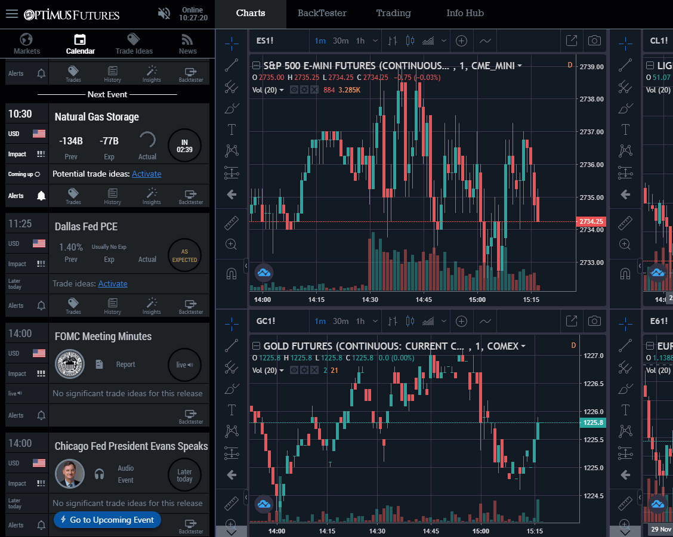Click the Evans Speaks audio event headphones icon
This screenshot has height=537, width=673.
pyautogui.click(x=99, y=474)
